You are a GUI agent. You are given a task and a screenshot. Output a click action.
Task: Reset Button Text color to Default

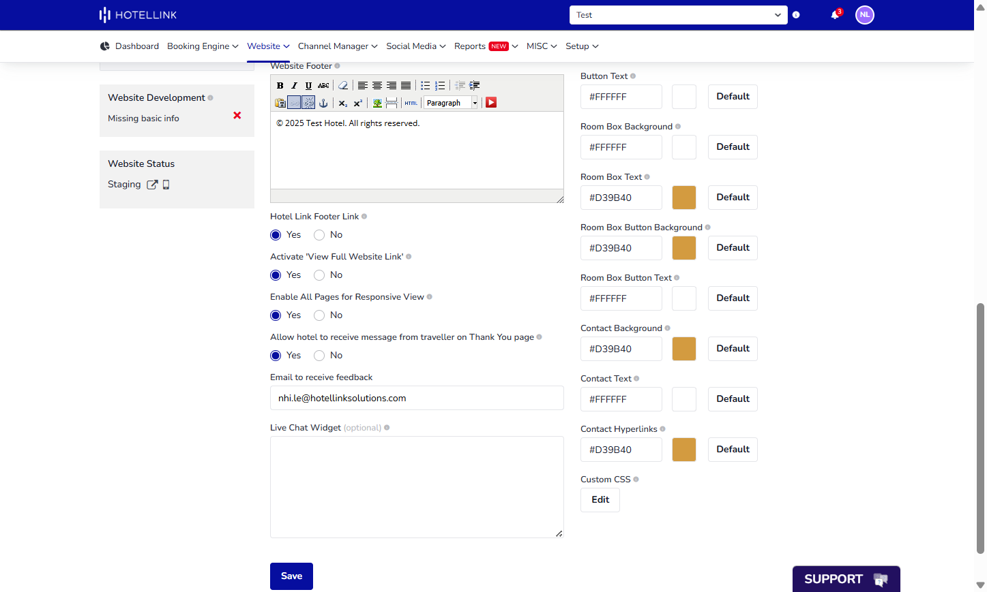733,97
